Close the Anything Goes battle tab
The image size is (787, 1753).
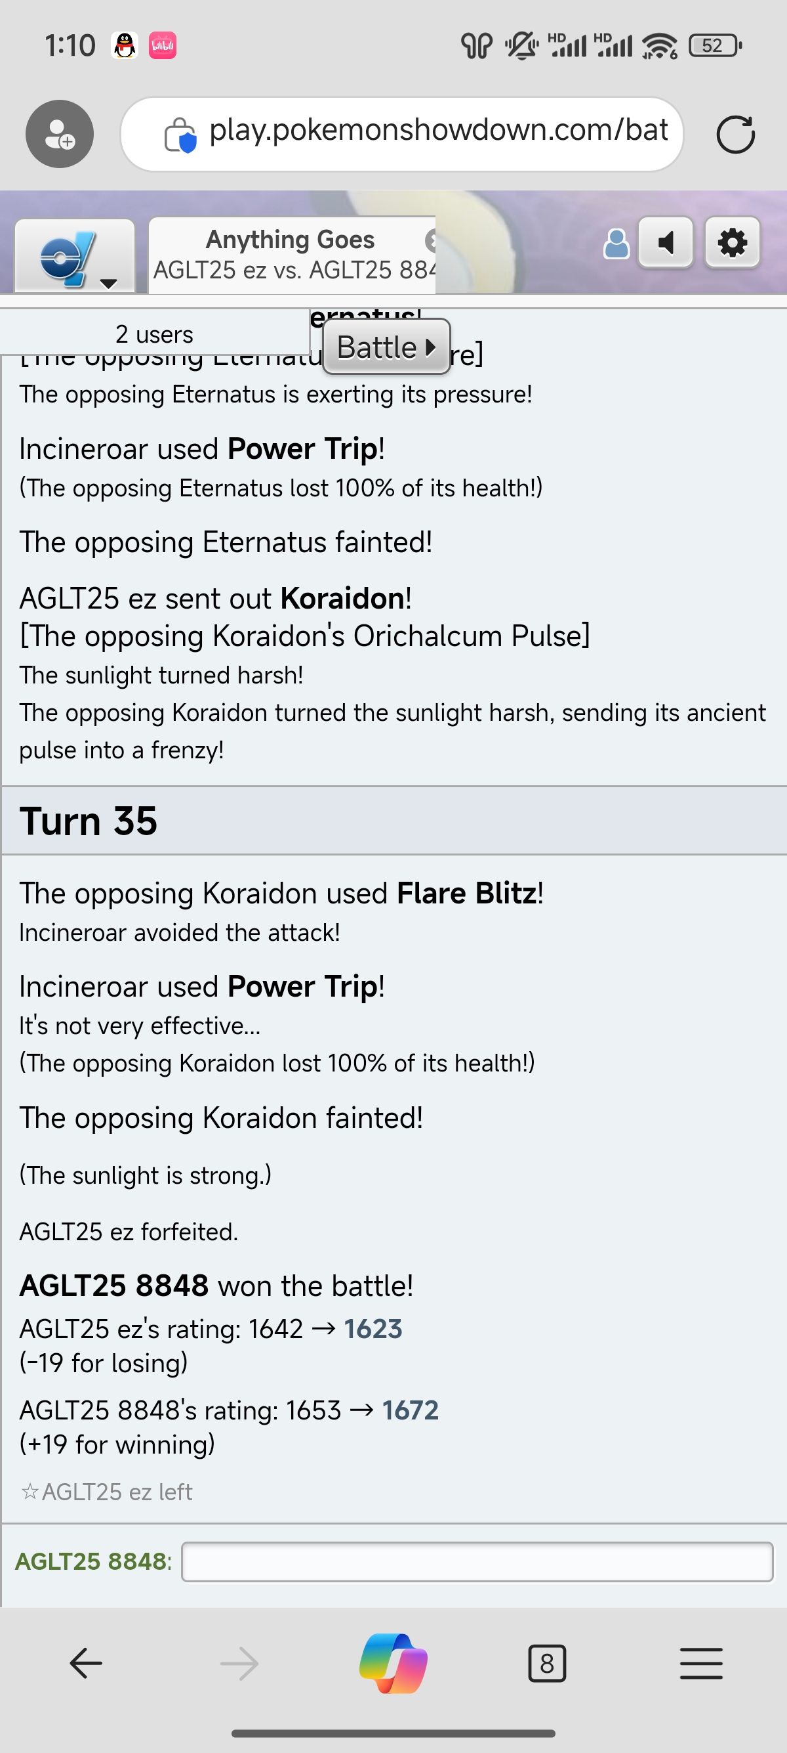pos(430,240)
